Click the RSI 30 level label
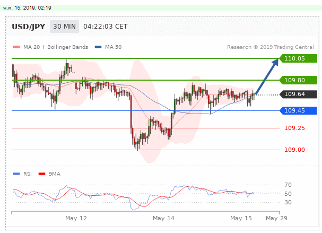This screenshot has width=322, height=233. click(x=288, y=202)
